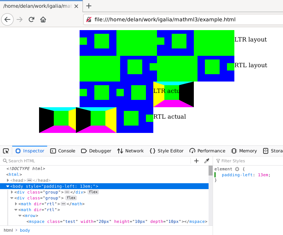283x235 pixels.
Task: Pick a color with the eyedropper tool
Action: [x=206, y=161]
